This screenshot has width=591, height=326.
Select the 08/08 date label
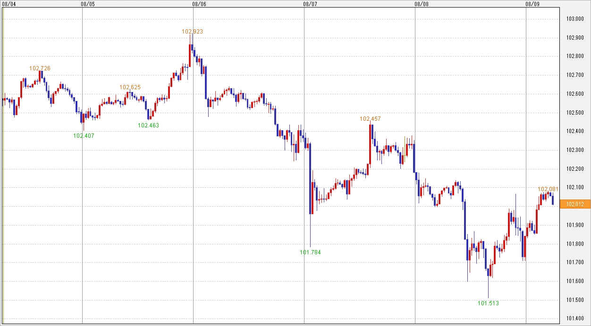(422, 4)
